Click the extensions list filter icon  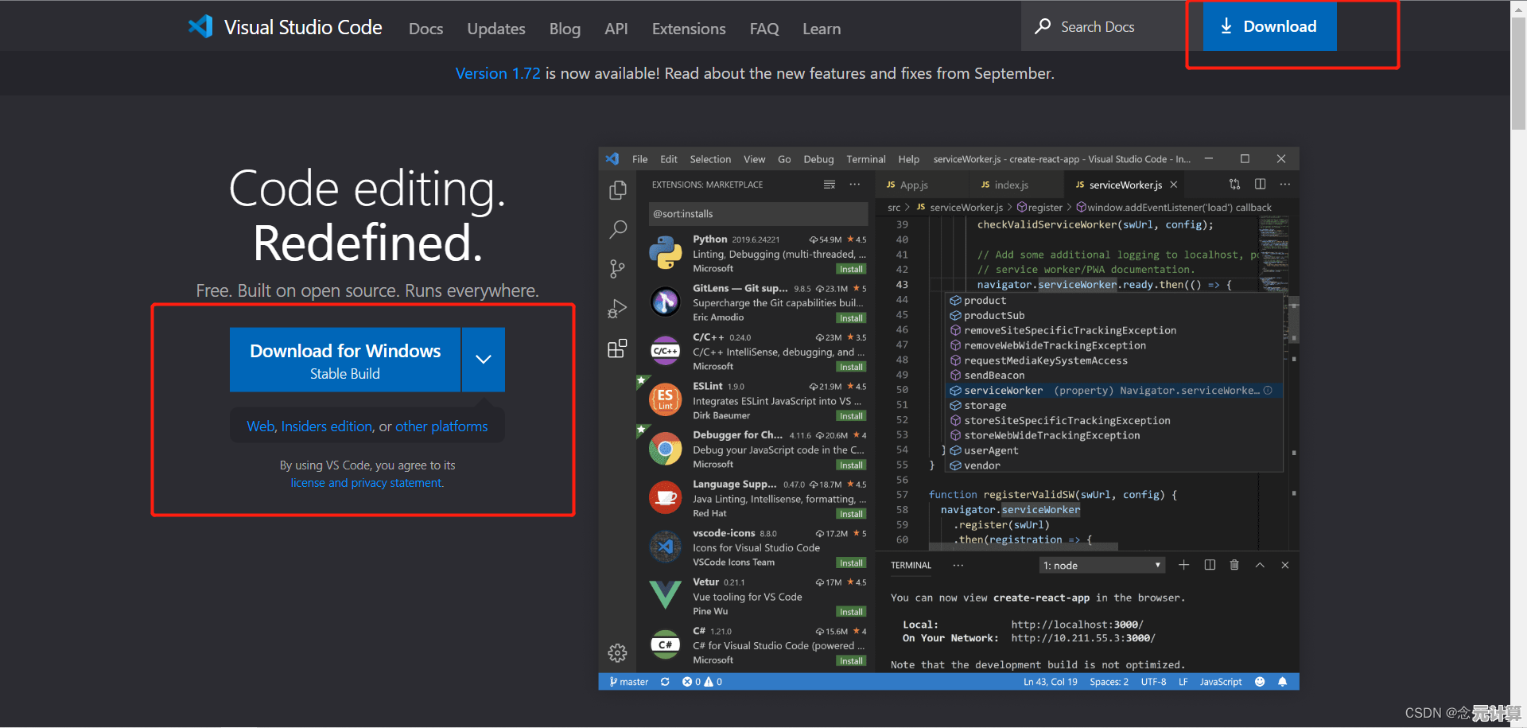click(x=830, y=184)
